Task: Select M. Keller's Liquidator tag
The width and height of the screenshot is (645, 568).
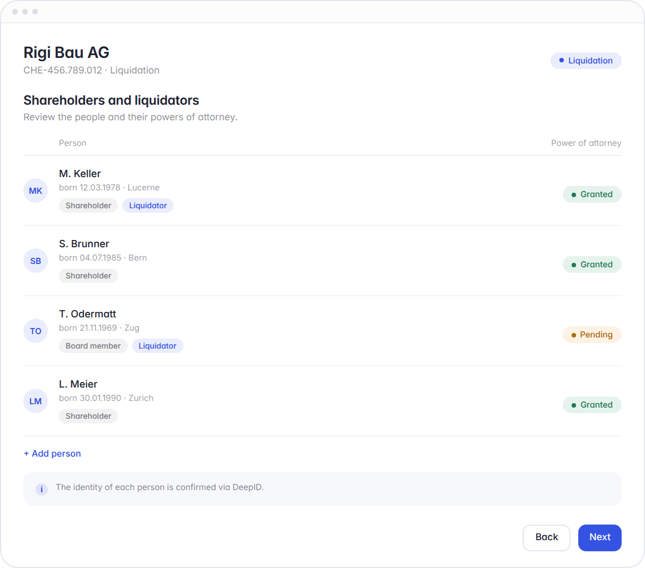Action: click(148, 205)
